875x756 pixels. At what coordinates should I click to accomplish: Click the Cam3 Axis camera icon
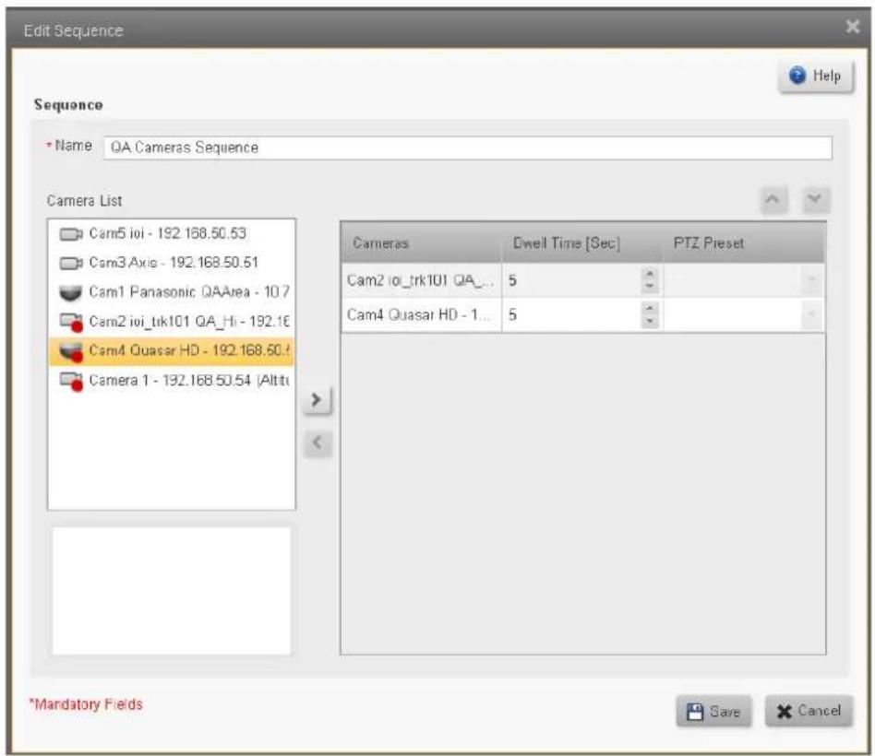(70, 263)
